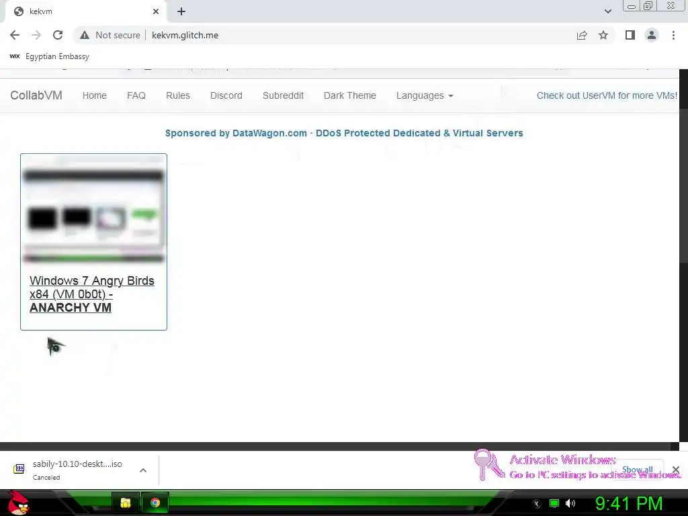Open the browser side panel icon
688x516 pixels.
tap(630, 35)
